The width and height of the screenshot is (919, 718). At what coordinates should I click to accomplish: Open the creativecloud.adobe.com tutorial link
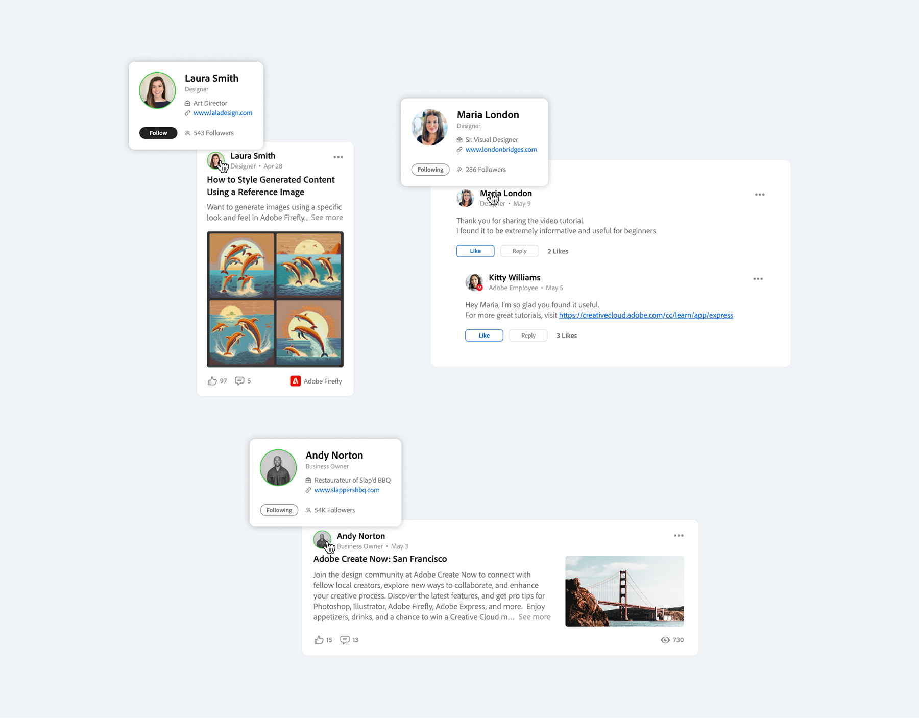pos(645,315)
